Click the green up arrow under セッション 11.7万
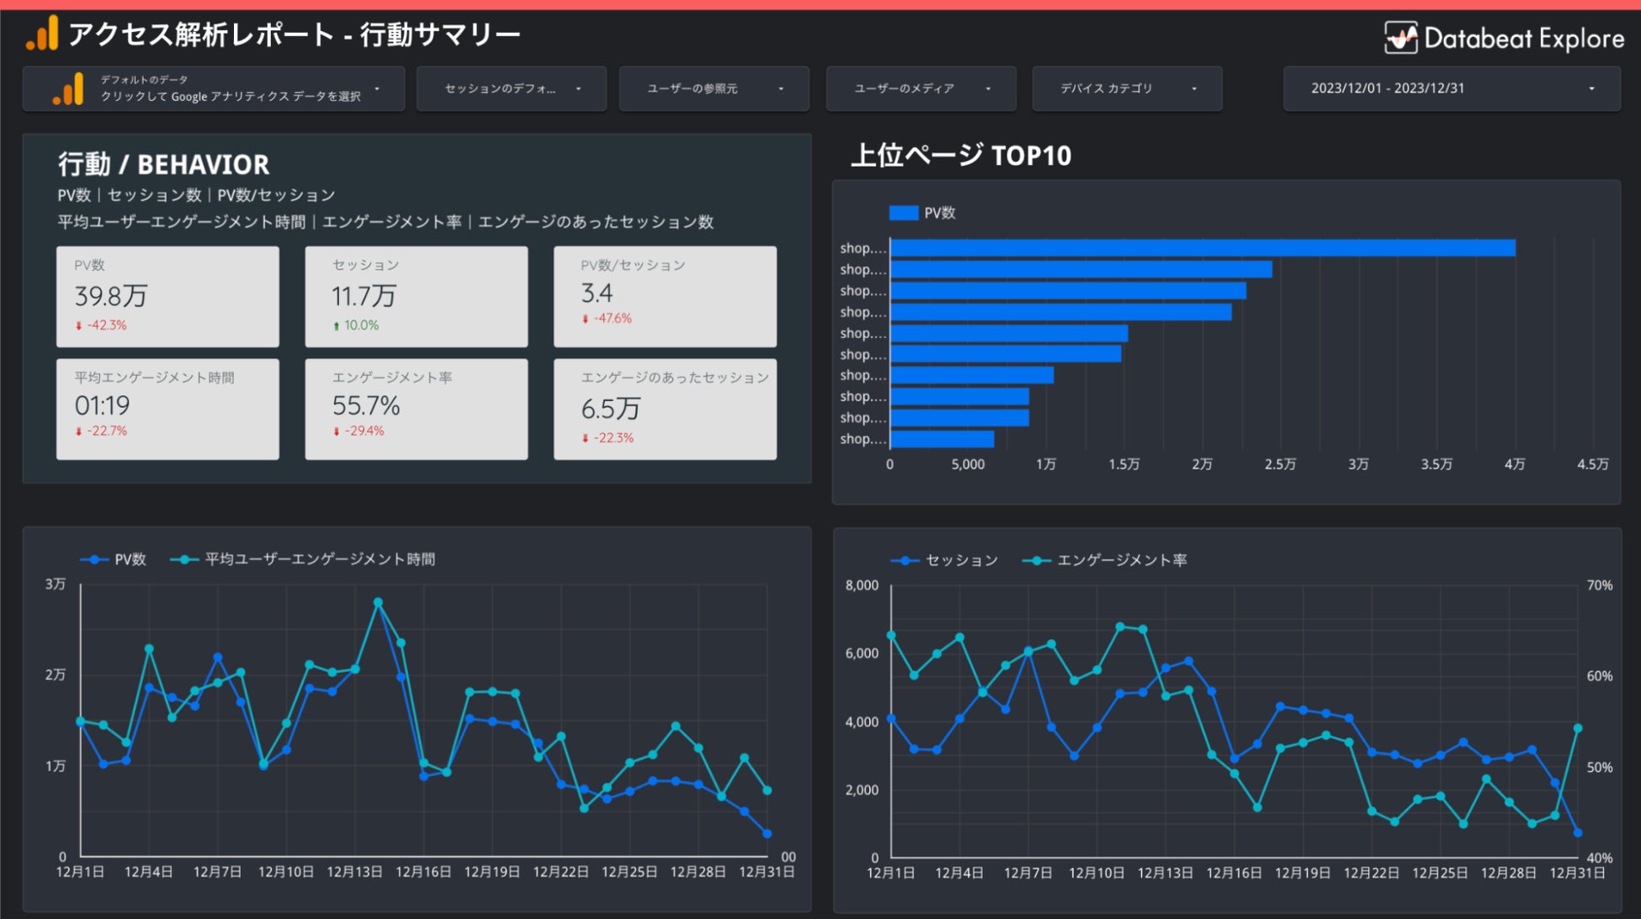Viewport: 1641px width, 919px height. click(337, 326)
